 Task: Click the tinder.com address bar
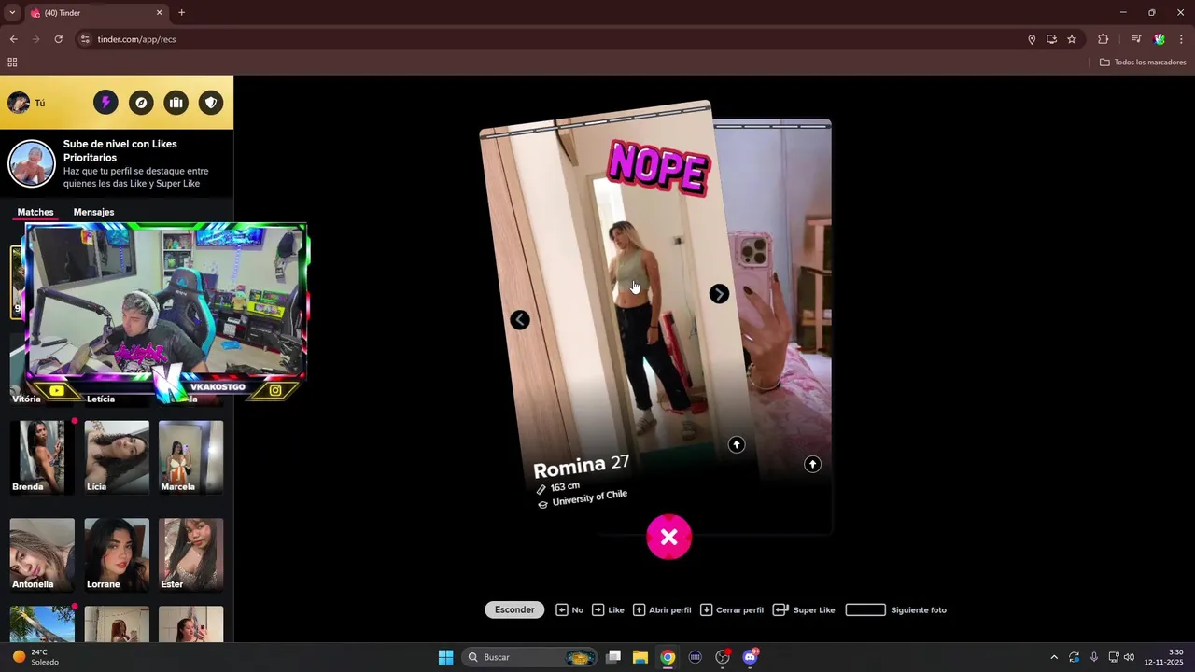pyautogui.click(x=551, y=39)
